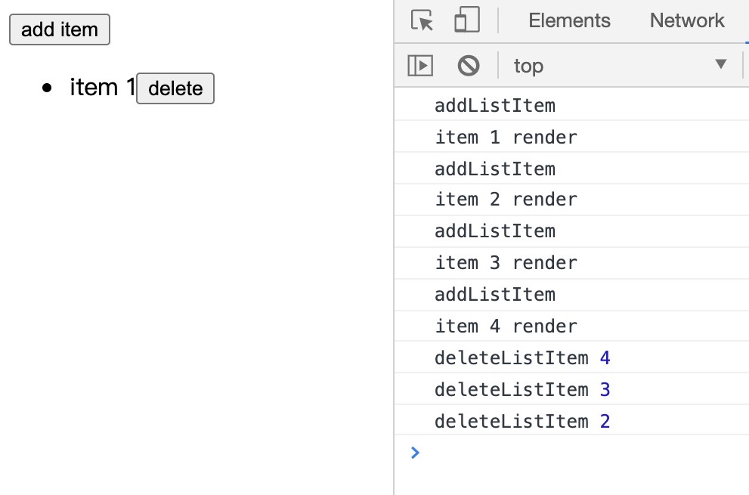Toggle the device toolbar icon
The width and height of the screenshot is (749, 495).
pyautogui.click(x=466, y=20)
